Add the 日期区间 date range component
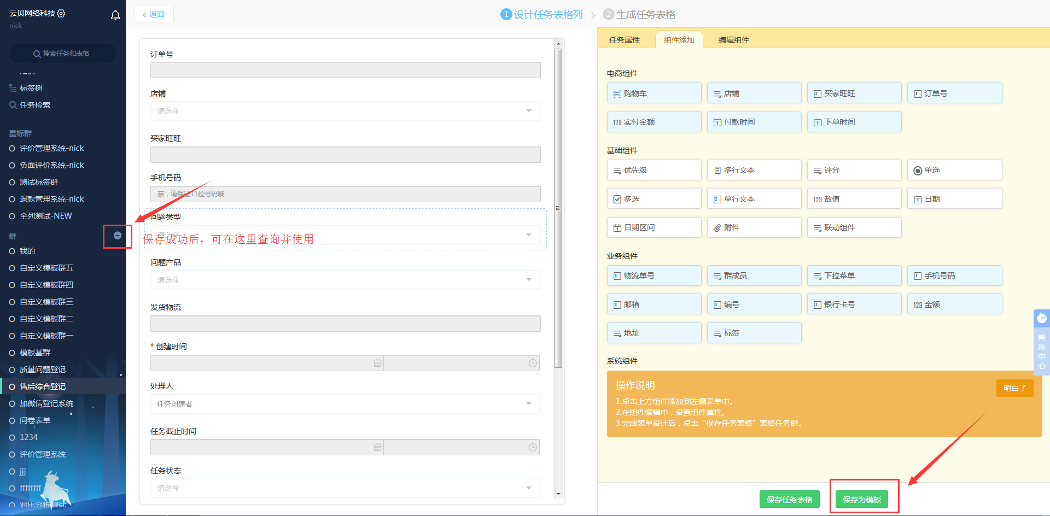Image resolution: width=1050 pixels, height=516 pixels. tap(654, 227)
